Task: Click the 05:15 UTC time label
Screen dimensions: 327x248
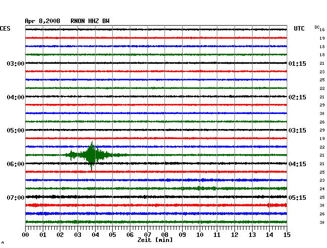Action: click(297, 197)
